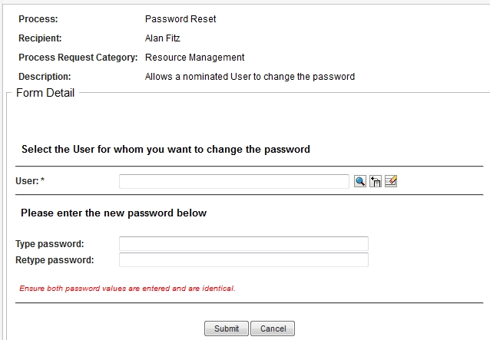The height and width of the screenshot is (340, 490).
Task: Click the 'Resource Management' category text
Action: pyautogui.click(x=194, y=58)
